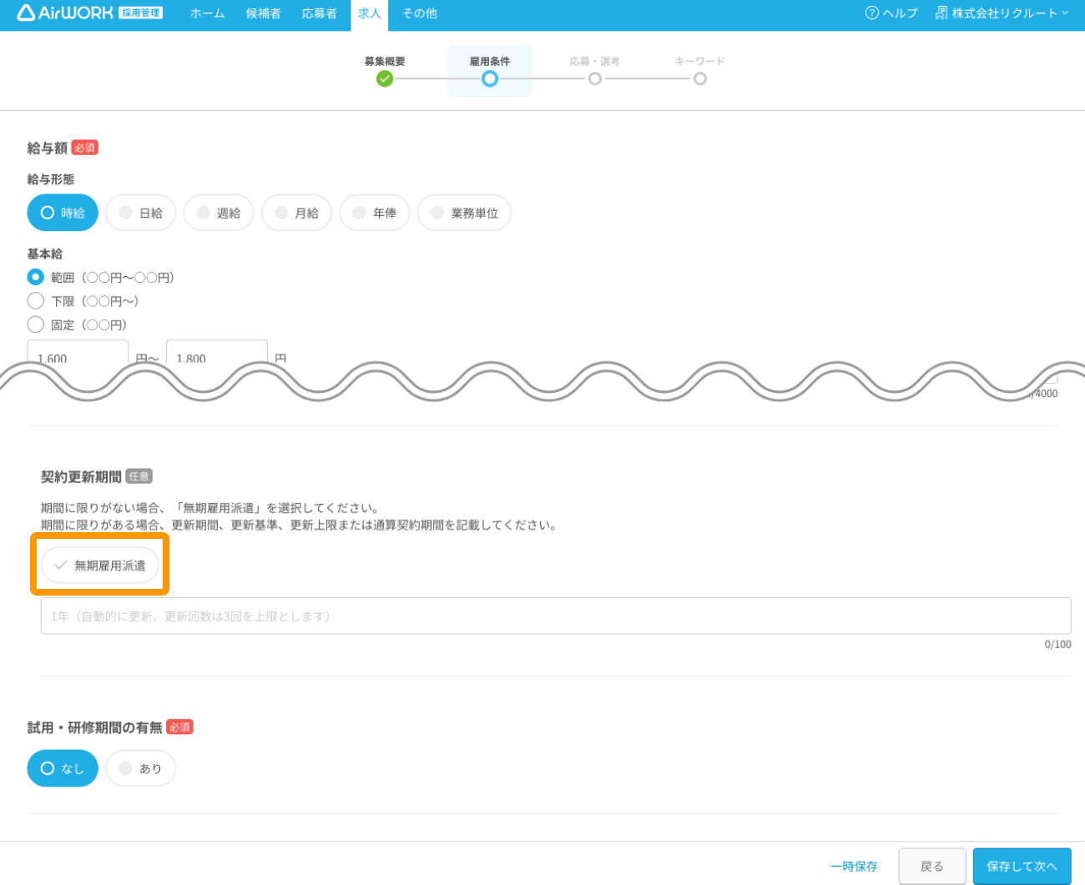Open the 候補者 menu

263,13
